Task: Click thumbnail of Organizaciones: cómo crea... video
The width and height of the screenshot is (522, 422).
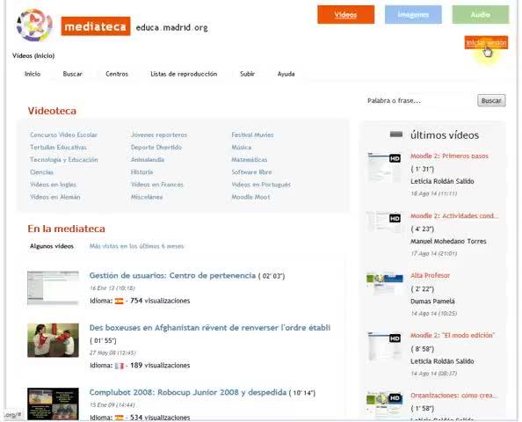Action: point(385,404)
